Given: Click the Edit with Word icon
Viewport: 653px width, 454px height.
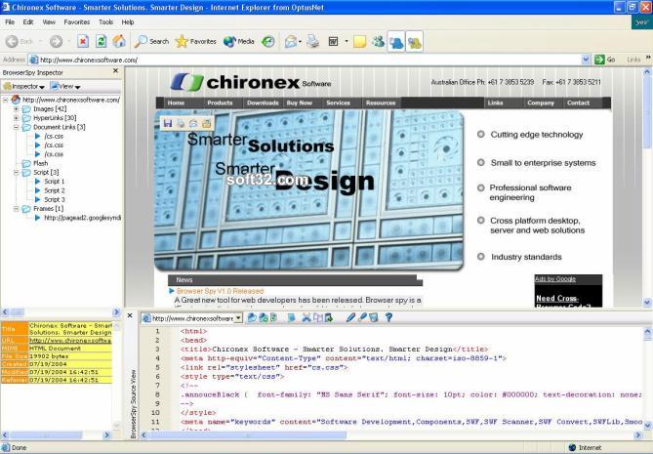Looking at the screenshot, I should coord(334,41).
